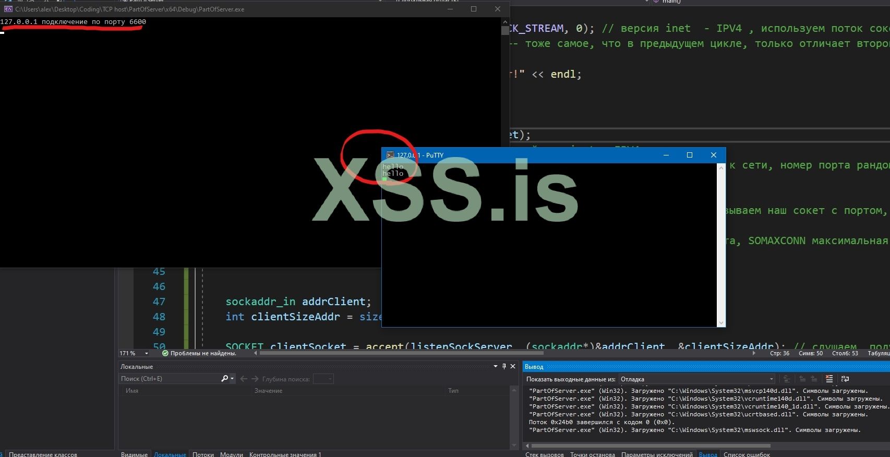This screenshot has height=457, width=890.
Task: Click the output line Поток 0x24b0 завершился
Action: pos(602,422)
